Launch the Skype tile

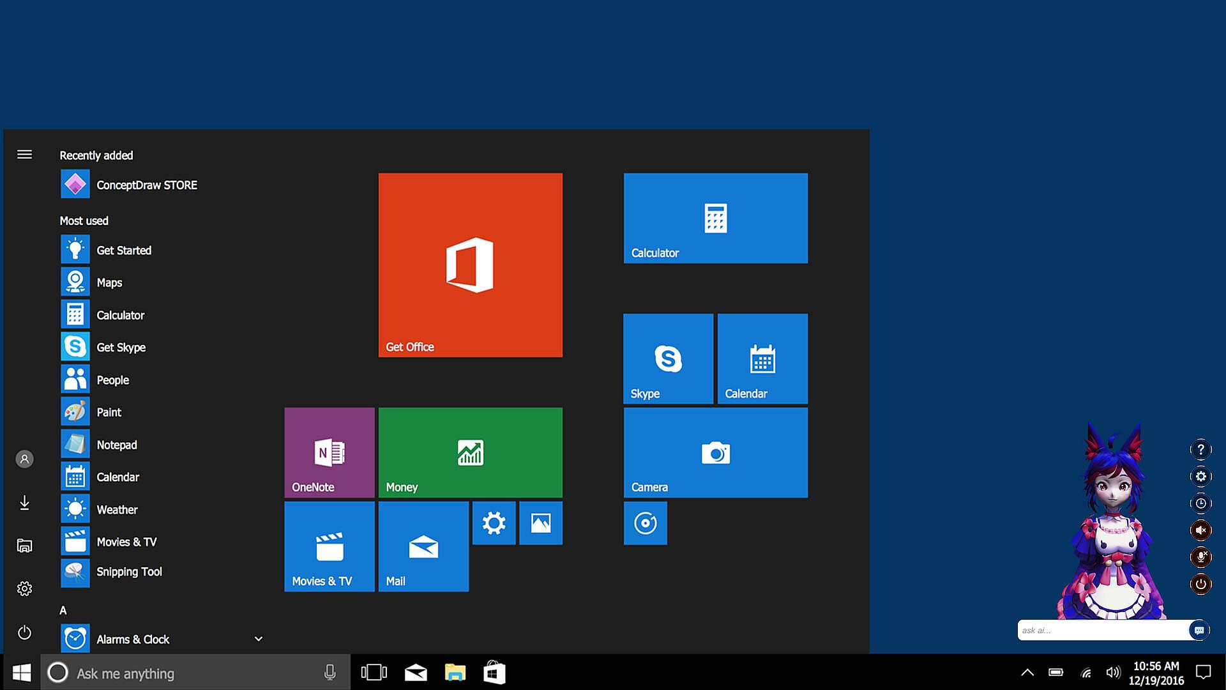(668, 358)
